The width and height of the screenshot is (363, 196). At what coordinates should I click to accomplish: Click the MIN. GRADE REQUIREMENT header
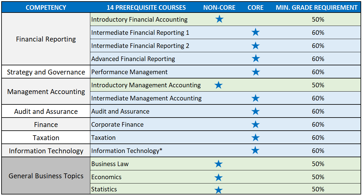pos(316,8)
